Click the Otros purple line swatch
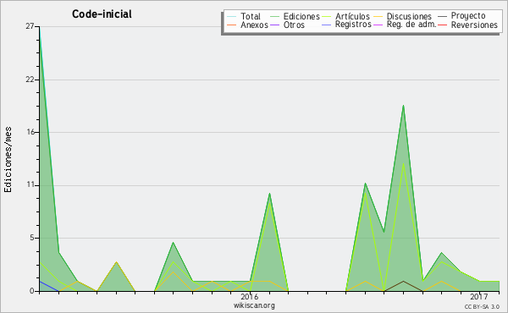This screenshot has height=313, width=508. pyautogui.click(x=274, y=25)
